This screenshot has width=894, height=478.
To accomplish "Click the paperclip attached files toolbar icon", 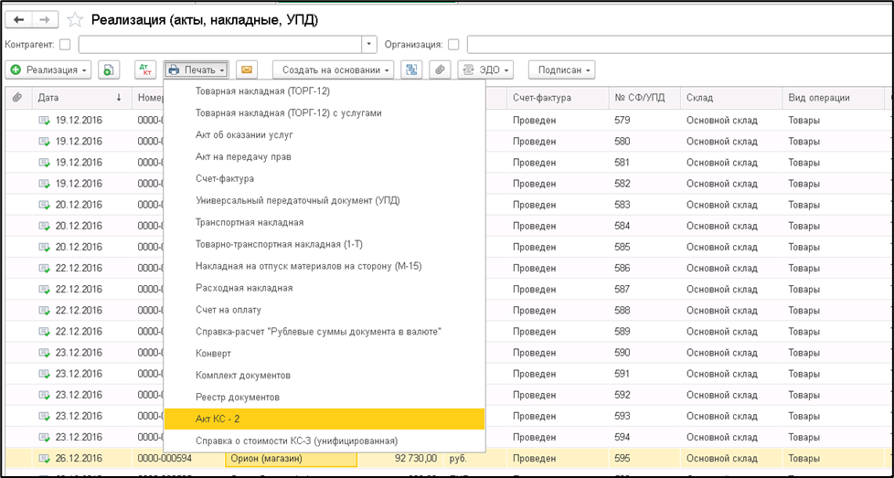I will pos(440,69).
